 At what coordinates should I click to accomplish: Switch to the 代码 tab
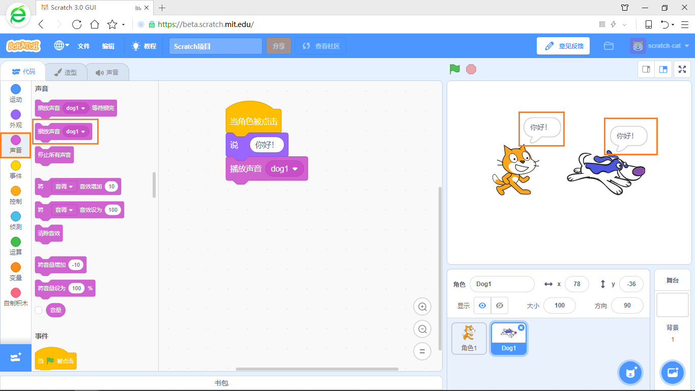coord(23,72)
